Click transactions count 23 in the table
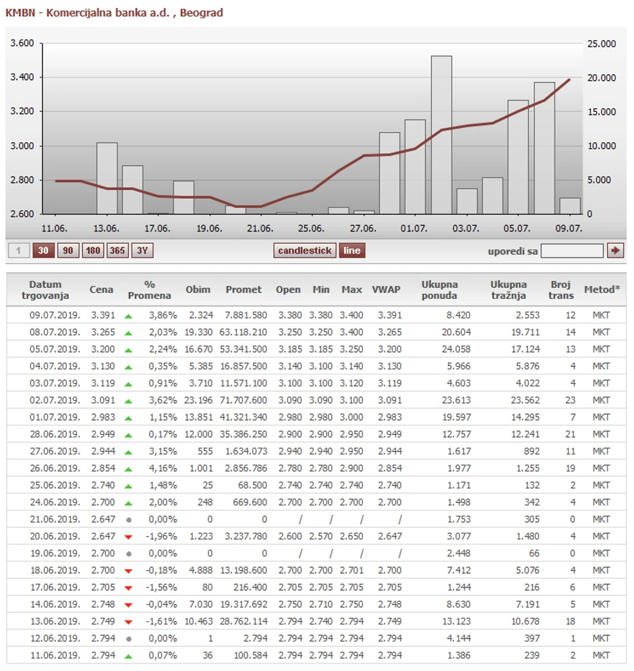634x671 pixels. coord(570,401)
